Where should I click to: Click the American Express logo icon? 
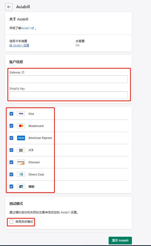[21, 138]
